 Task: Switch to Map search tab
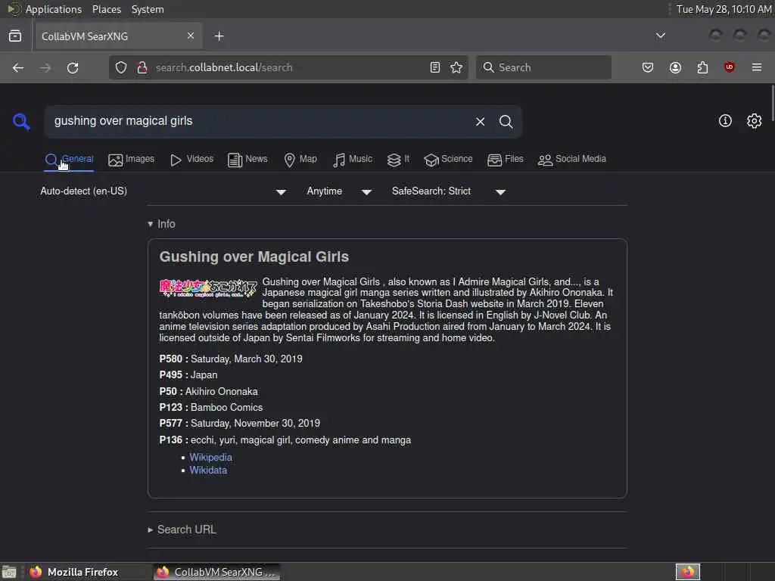click(x=300, y=160)
